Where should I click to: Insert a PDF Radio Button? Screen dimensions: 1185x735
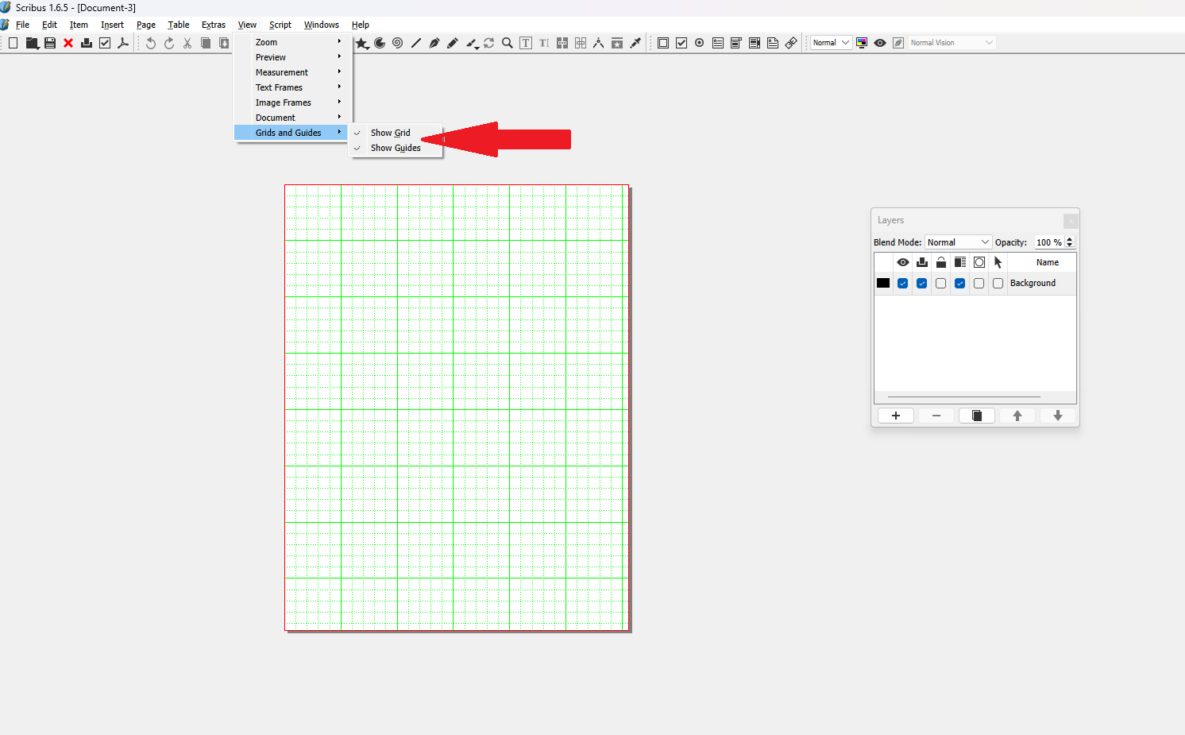coord(700,43)
